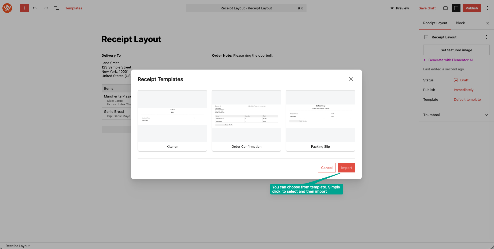Select the Packing Slip receipt template
Viewport: 494px width, 249px height.
320,121
